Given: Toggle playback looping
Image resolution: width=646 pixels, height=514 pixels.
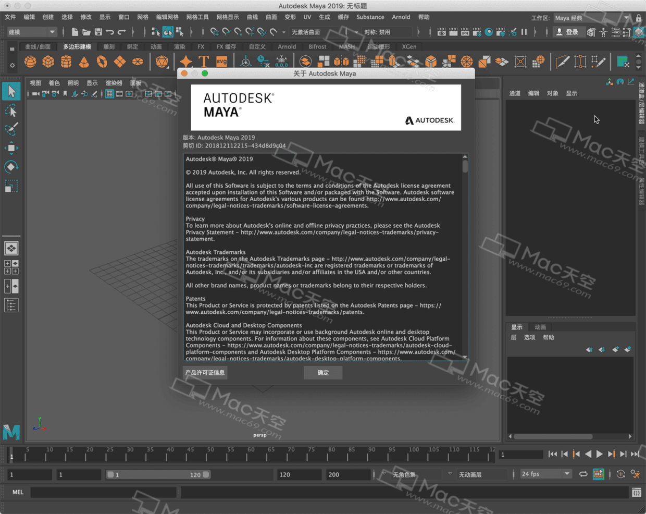Looking at the screenshot, I should 583,474.
